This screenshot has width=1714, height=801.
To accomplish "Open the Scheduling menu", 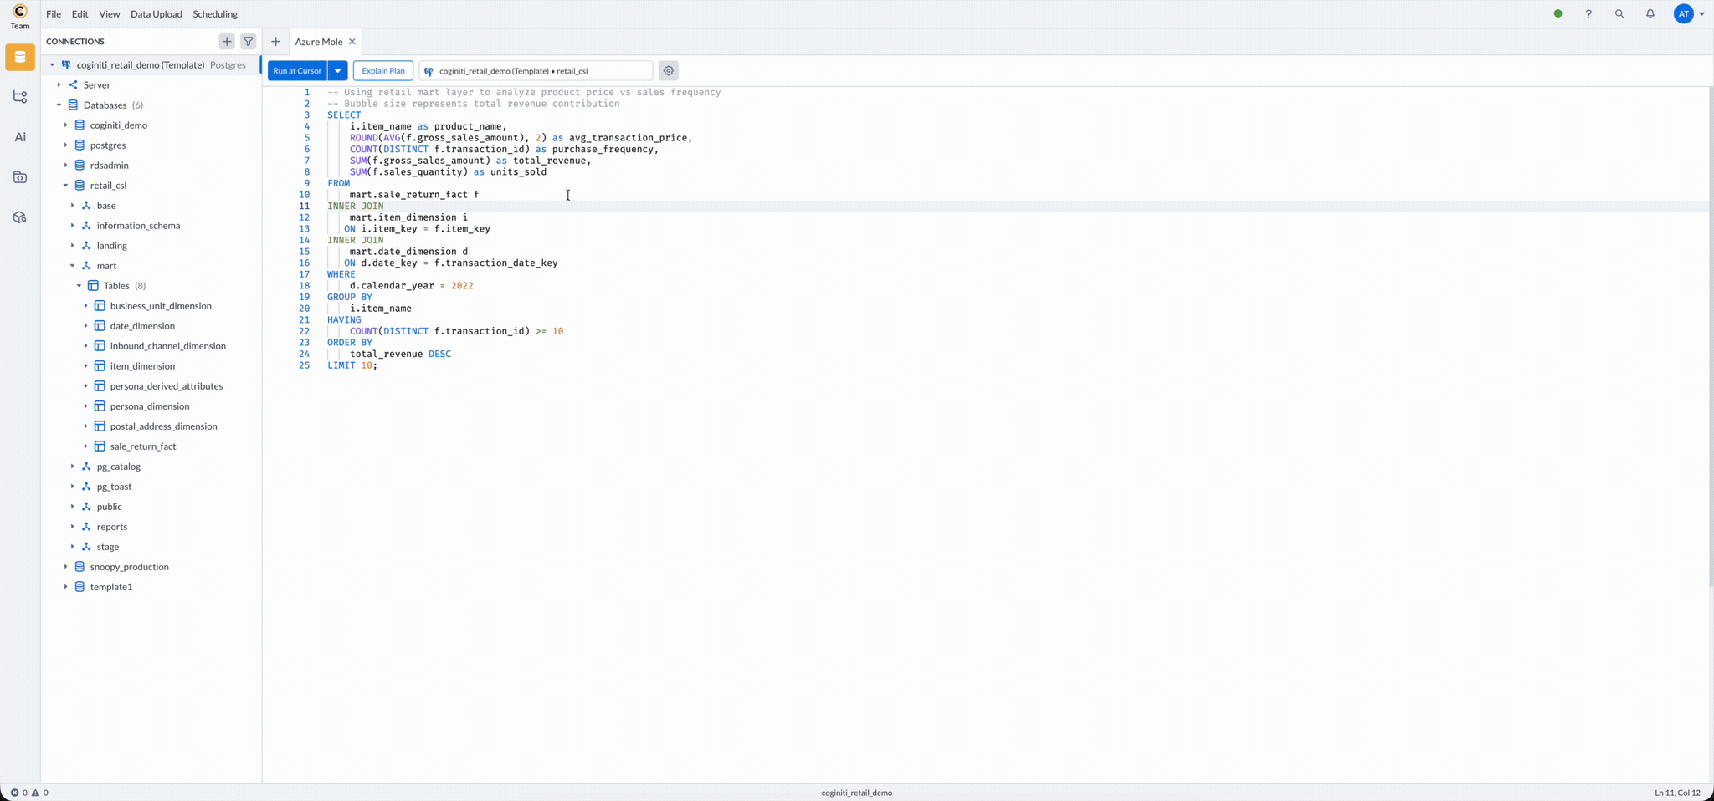I will click(x=215, y=14).
